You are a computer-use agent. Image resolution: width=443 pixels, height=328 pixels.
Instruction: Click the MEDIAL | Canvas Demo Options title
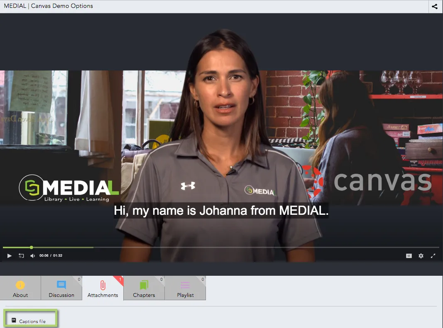[x=48, y=6]
